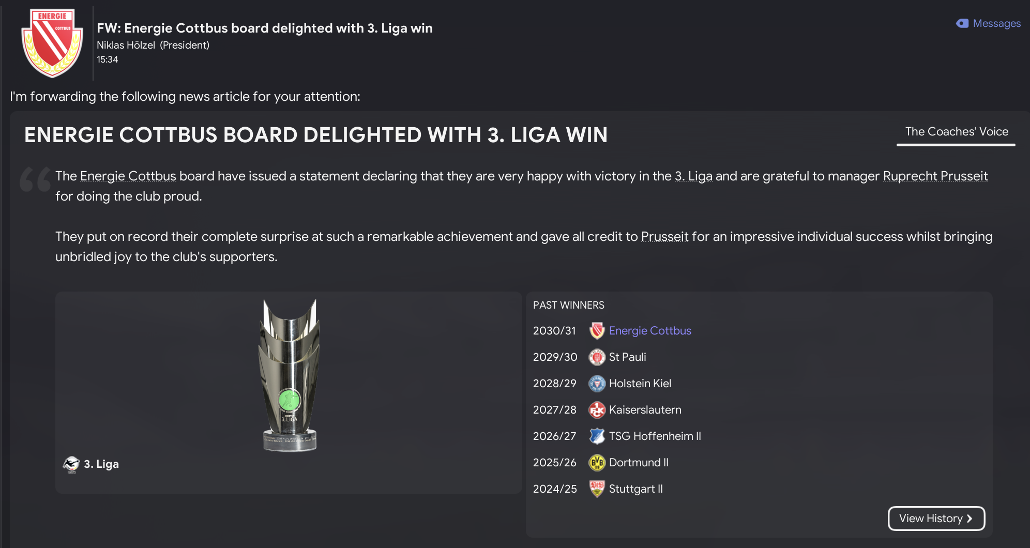Click the Kaiserslautern club badge

point(597,410)
